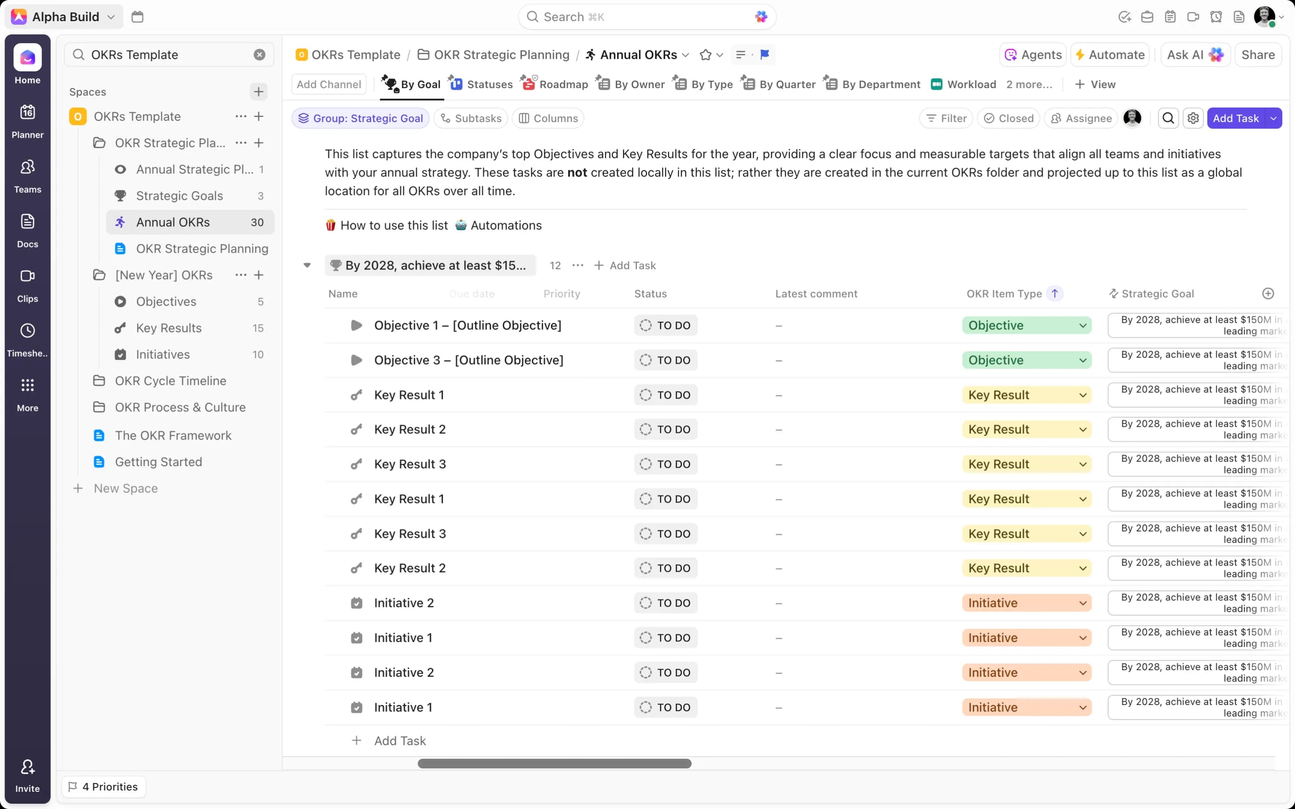
Task: Open the Add Task dropdown arrow
Action: pos(1273,118)
